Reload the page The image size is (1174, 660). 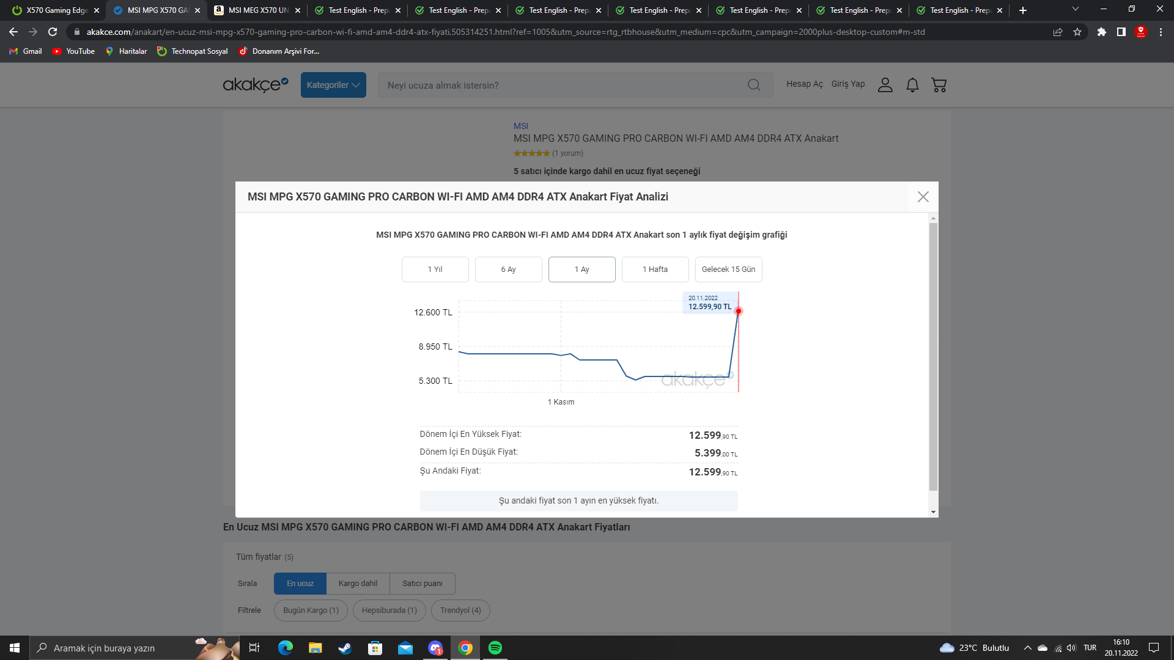[53, 32]
